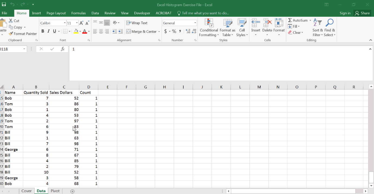Screen dimensions: 374x194
Task: Toggle Bold formatting
Action: (43, 32)
